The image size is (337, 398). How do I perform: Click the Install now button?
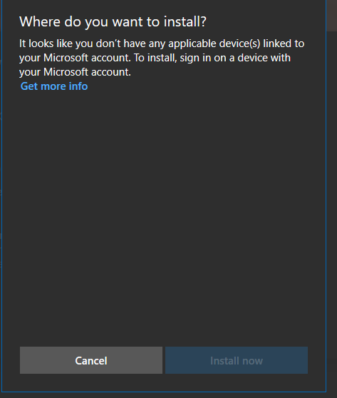(x=237, y=360)
